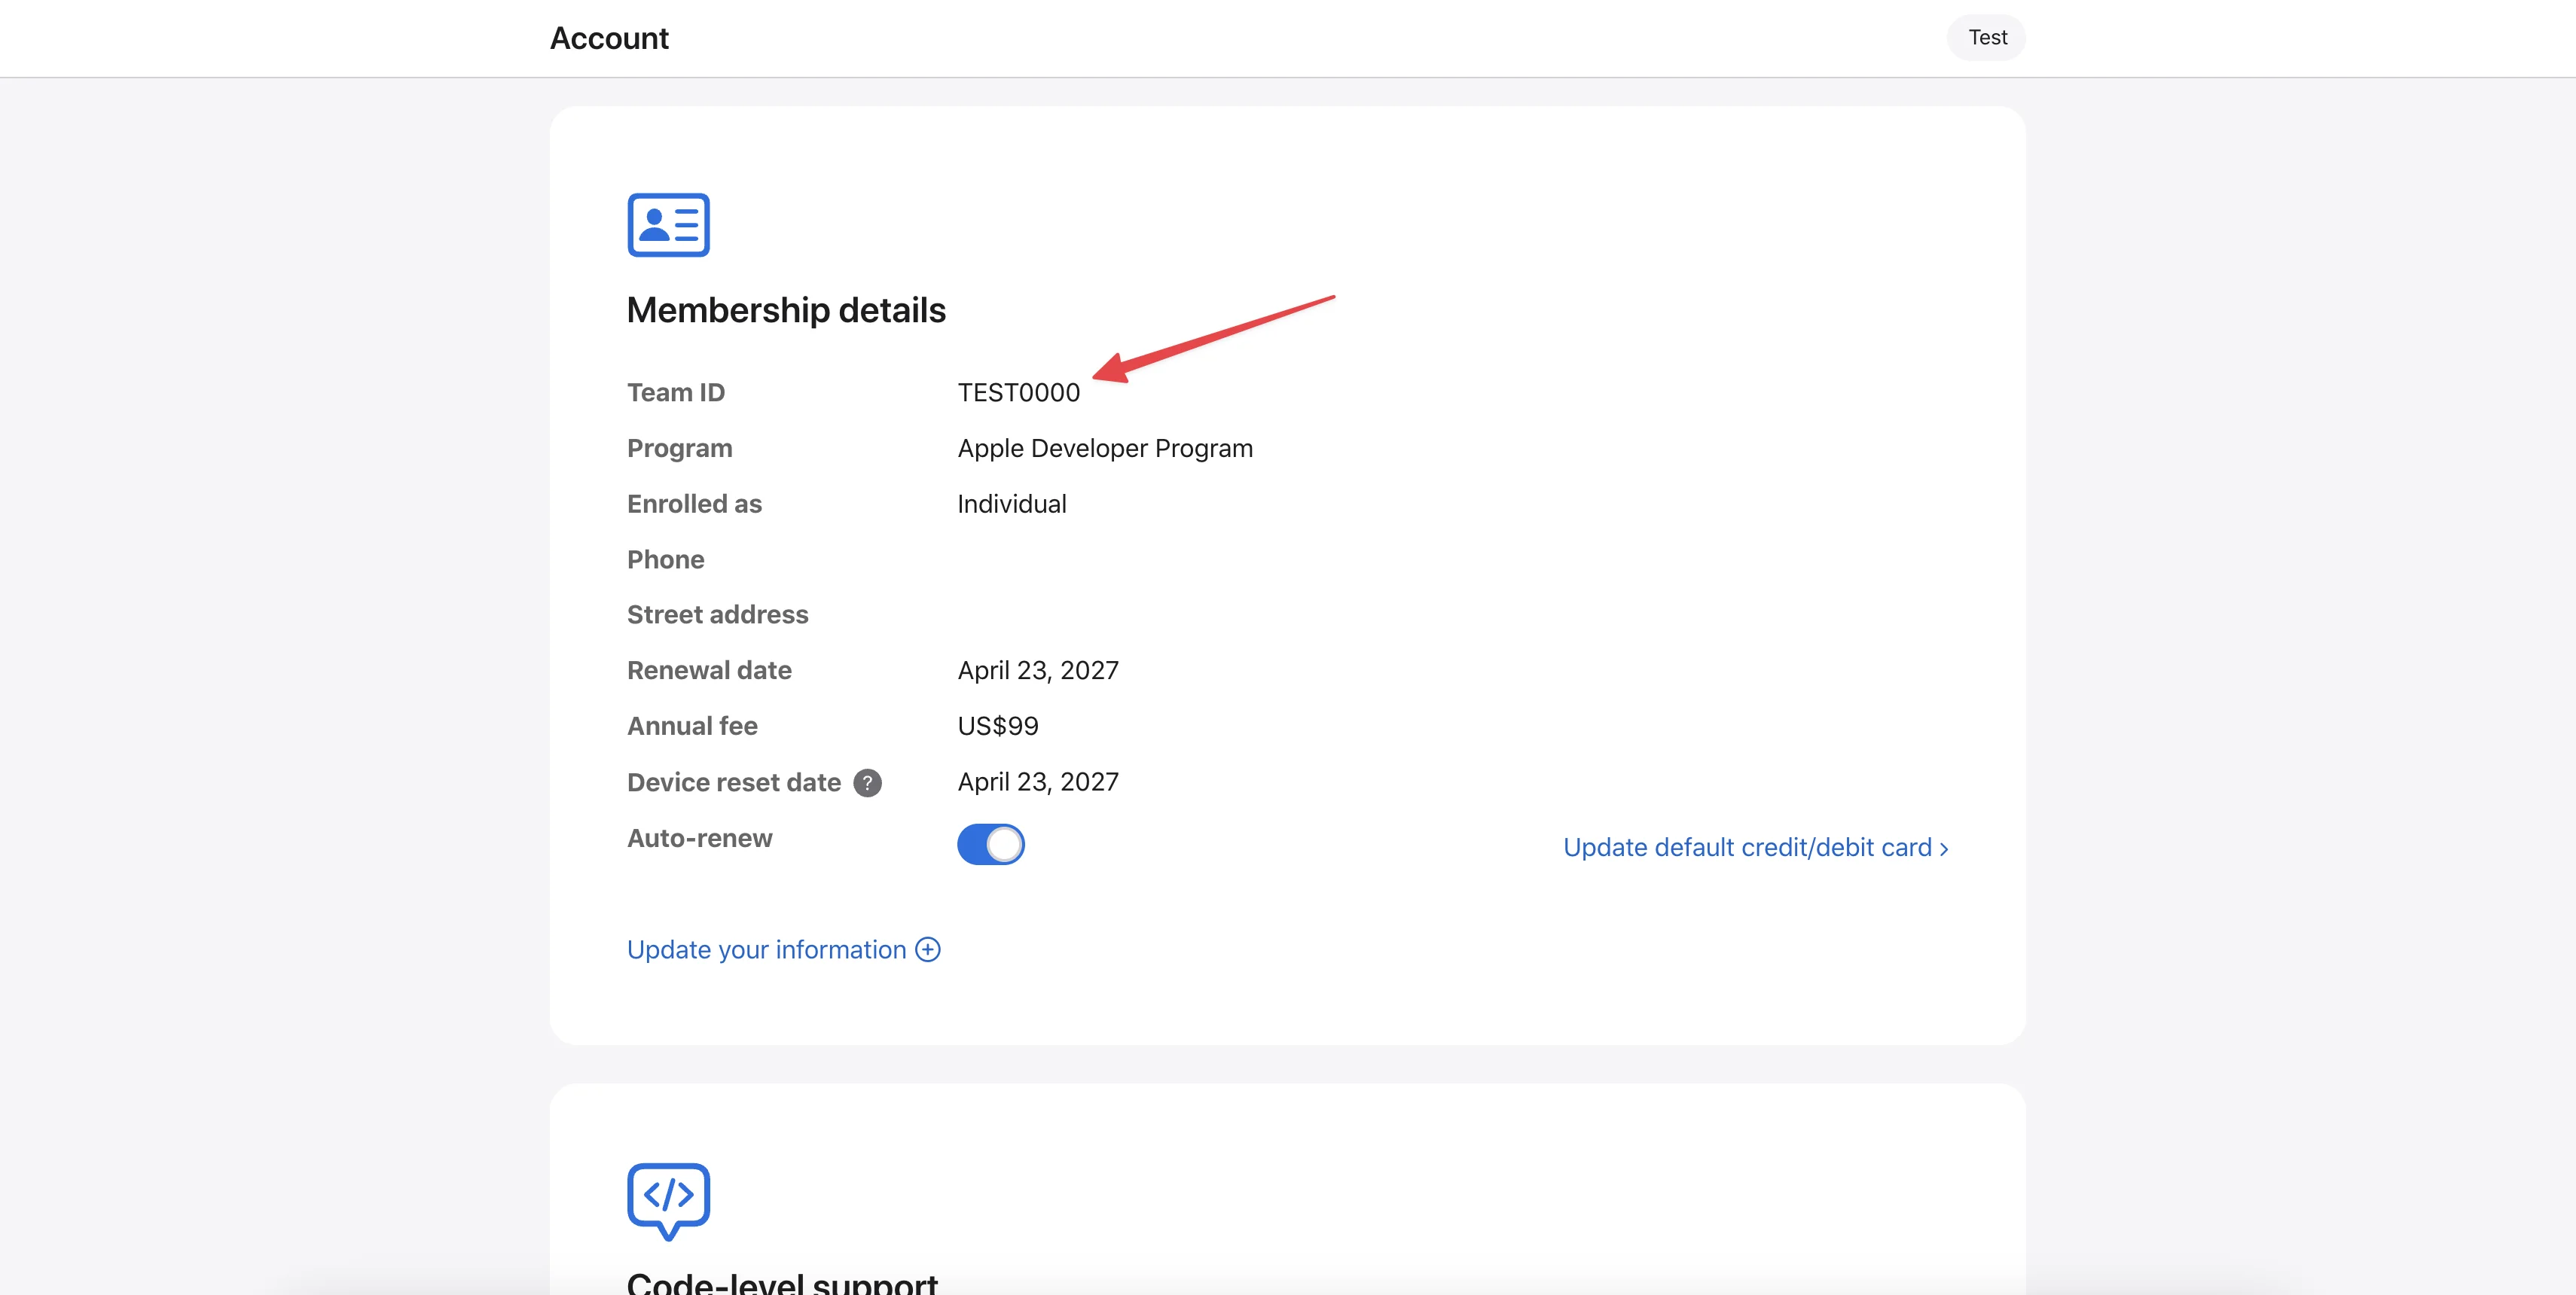2576x1295 pixels.
Task: Expand the Update your information link
Action: [783, 949]
